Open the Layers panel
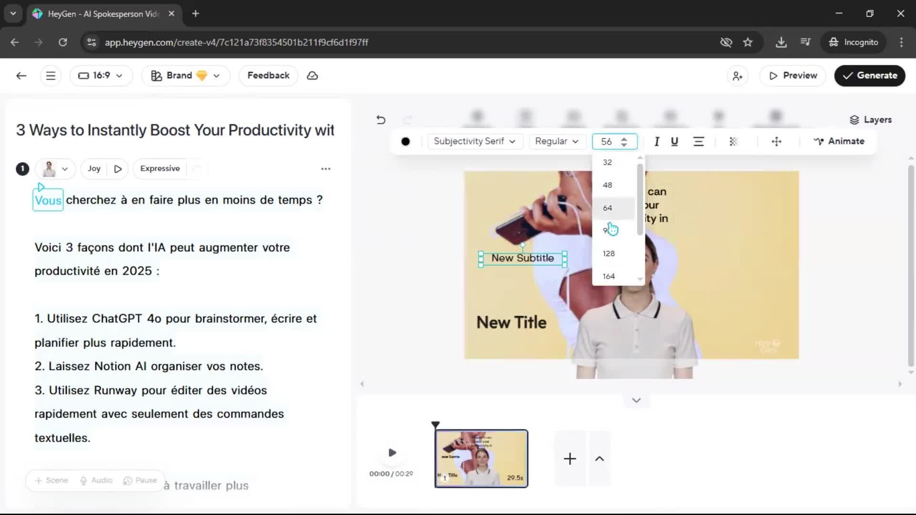The width and height of the screenshot is (916, 515). point(871,120)
